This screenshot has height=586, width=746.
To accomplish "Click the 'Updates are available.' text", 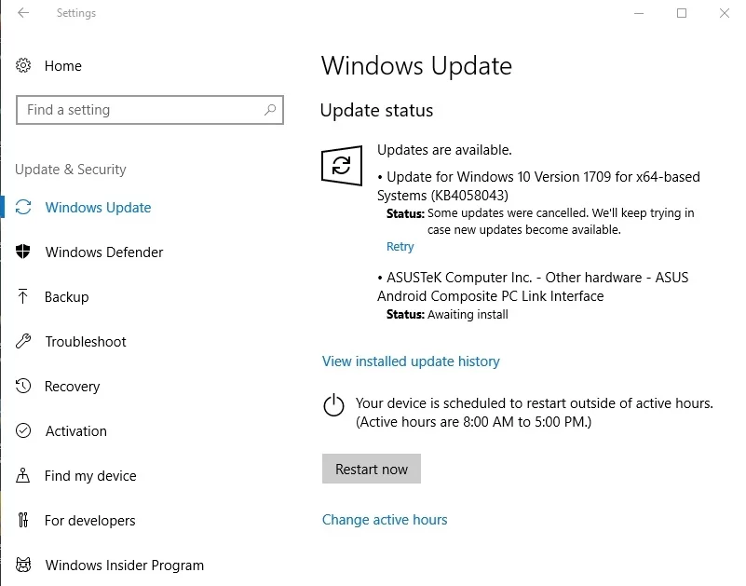I will pyautogui.click(x=444, y=150).
